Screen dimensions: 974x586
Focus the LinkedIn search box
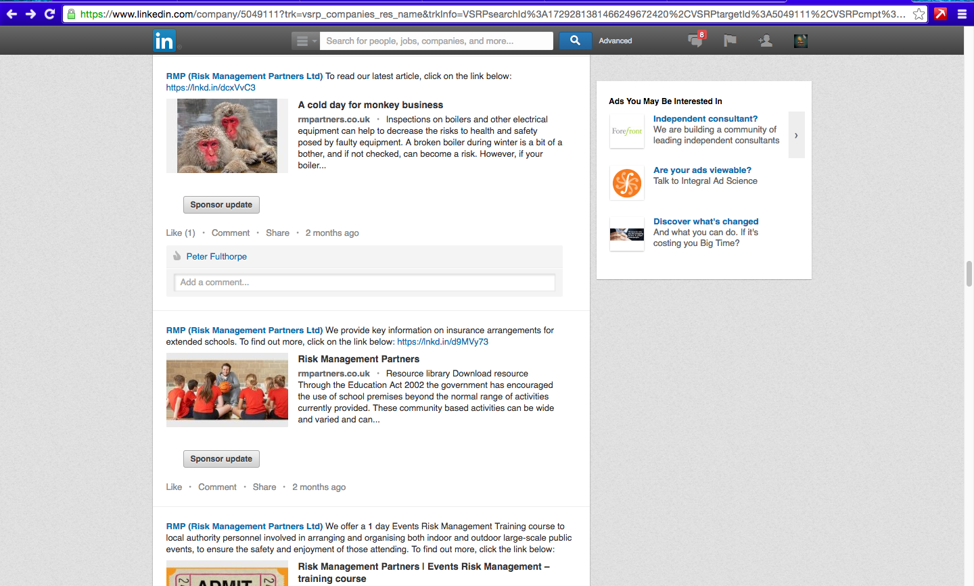point(436,41)
